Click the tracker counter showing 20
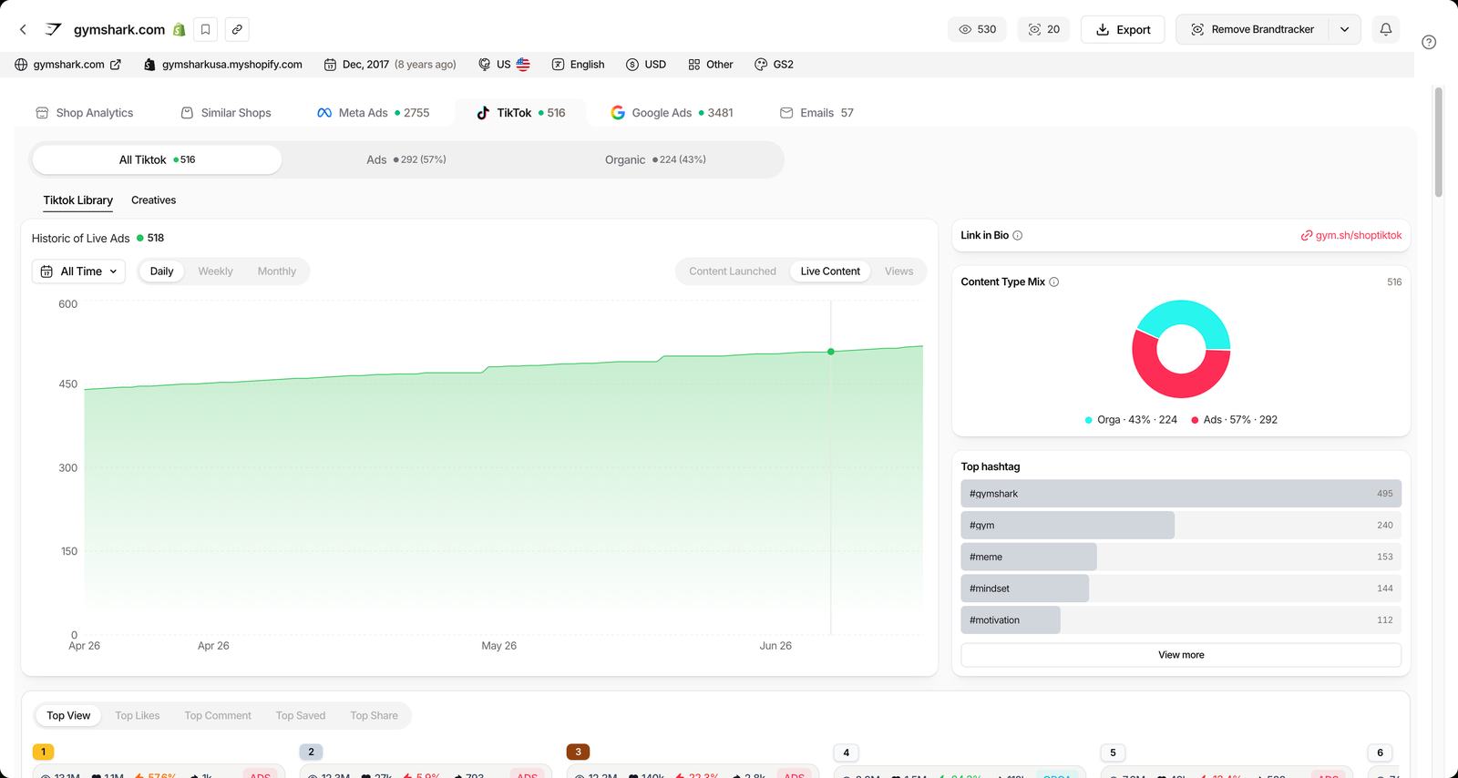The height and width of the screenshot is (778, 1458). 1044,29
